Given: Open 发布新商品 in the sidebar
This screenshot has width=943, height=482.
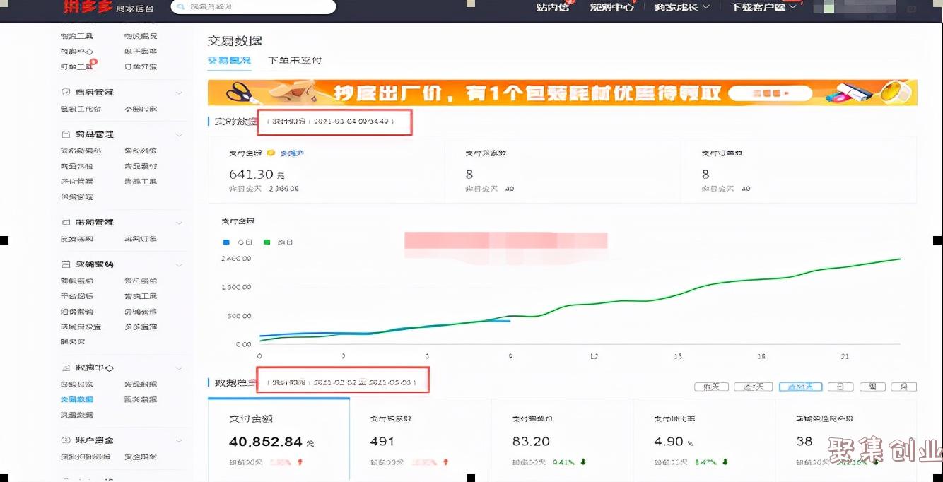Looking at the screenshot, I should click(x=81, y=151).
